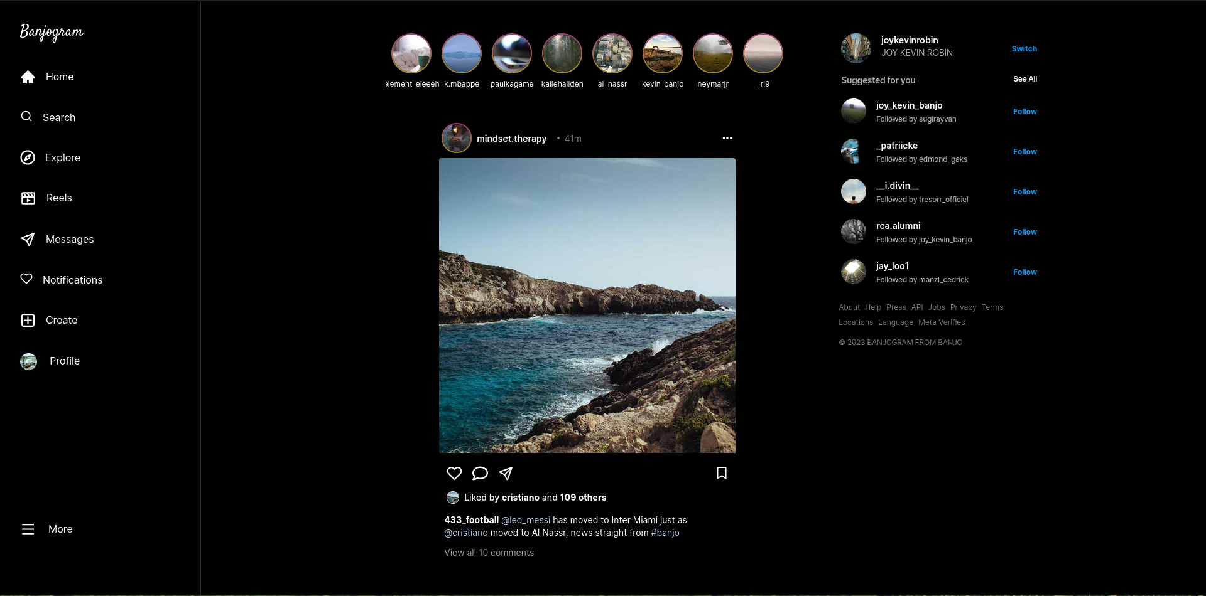Select the Reels menu label
Viewport: 1206px width, 596px height.
click(x=59, y=198)
